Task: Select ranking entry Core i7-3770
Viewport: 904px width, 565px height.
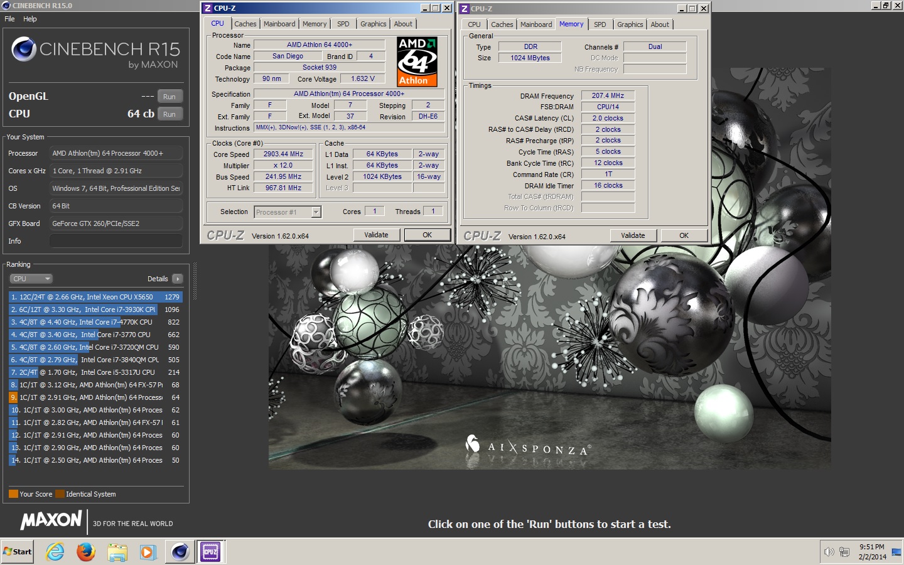Action: [95, 335]
